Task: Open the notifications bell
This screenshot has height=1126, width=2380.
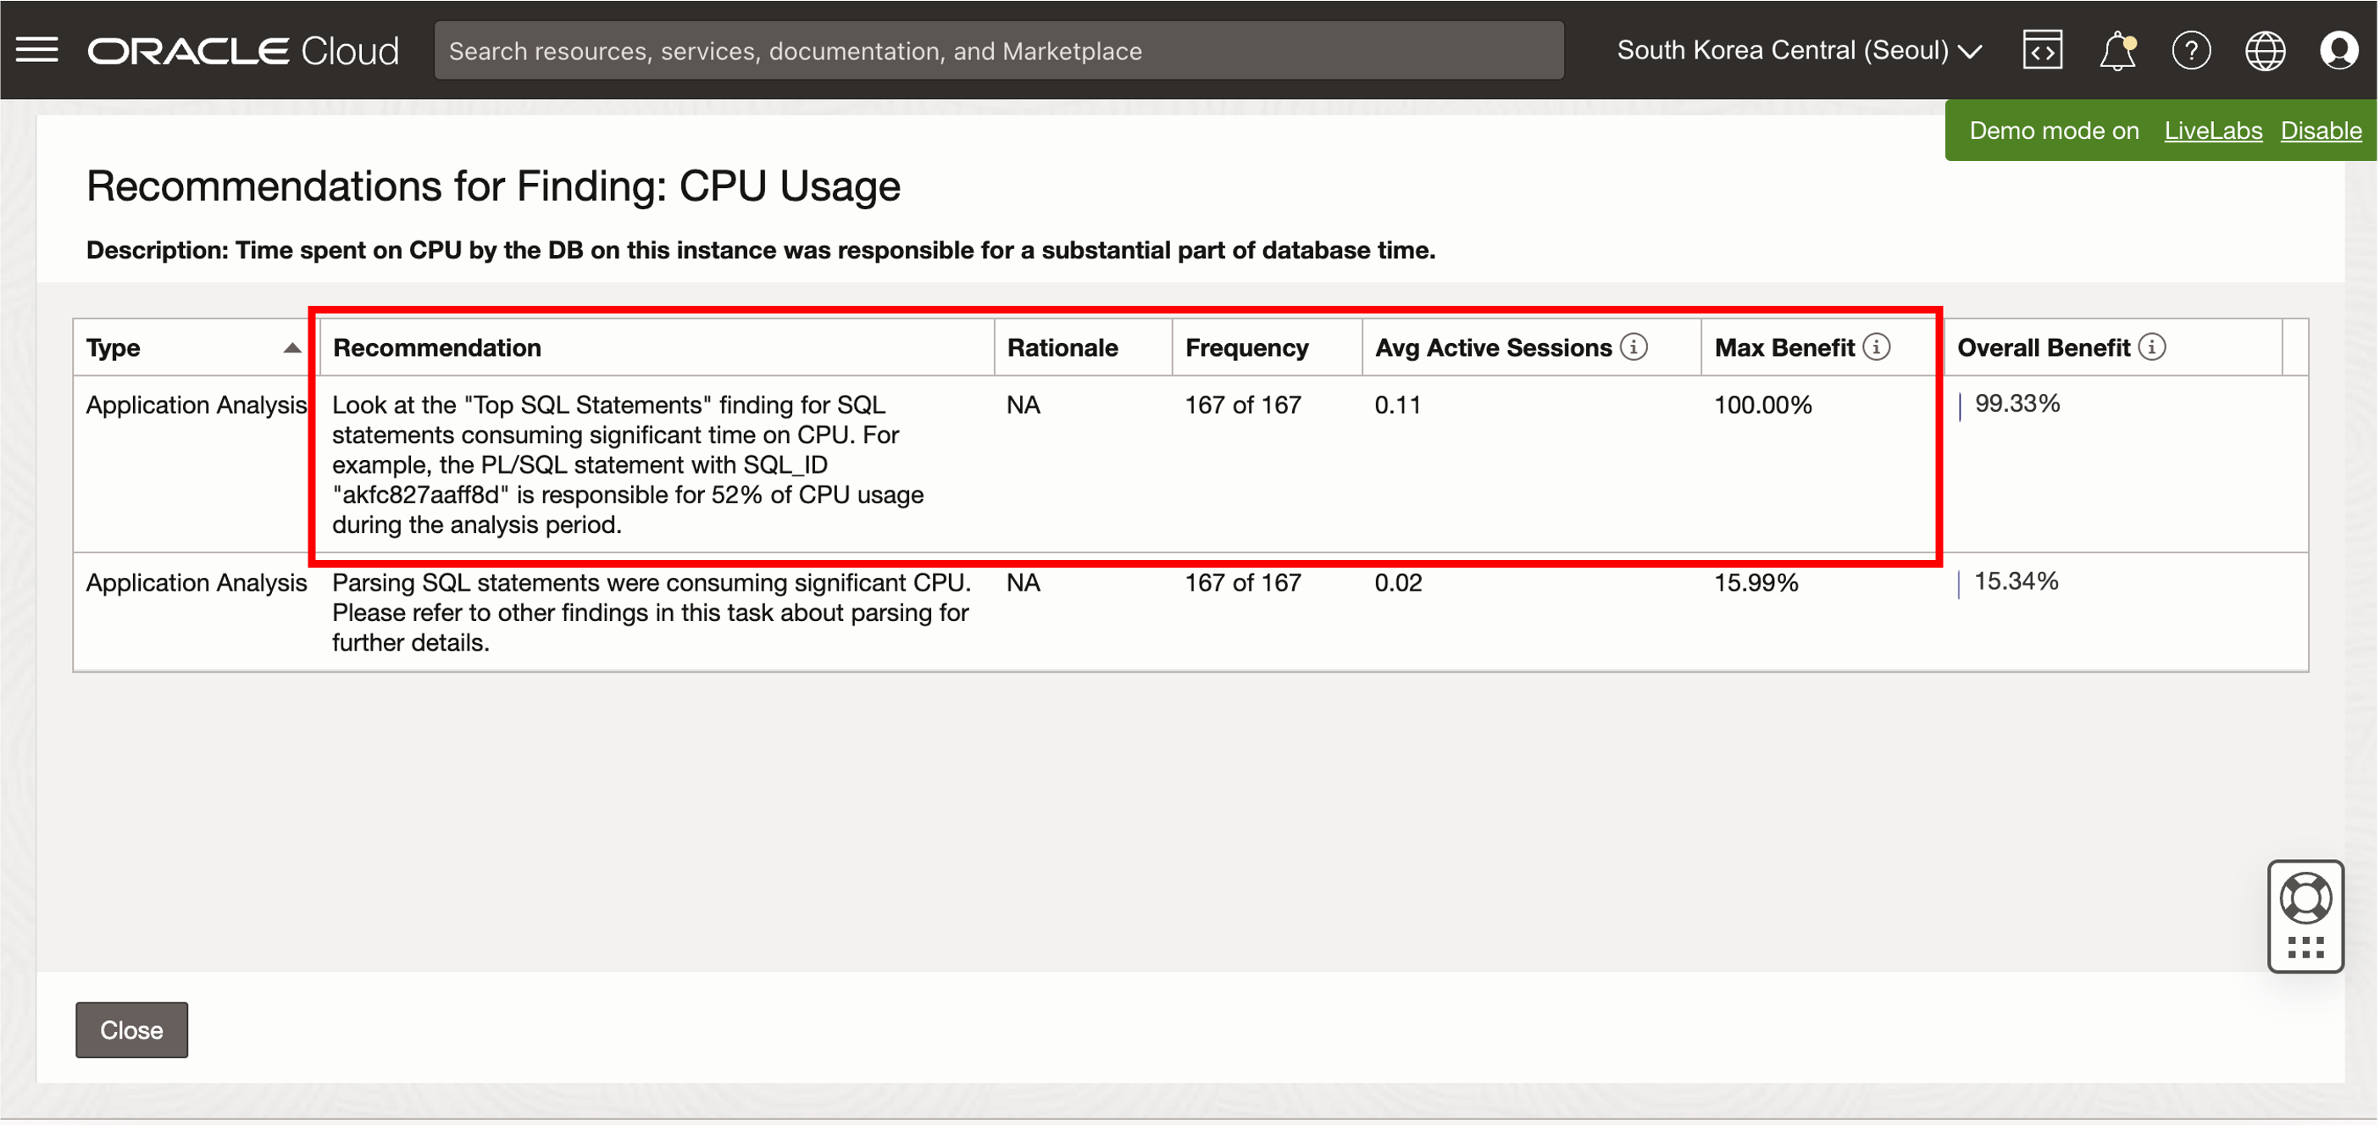Action: click(x=2116, y=50)
